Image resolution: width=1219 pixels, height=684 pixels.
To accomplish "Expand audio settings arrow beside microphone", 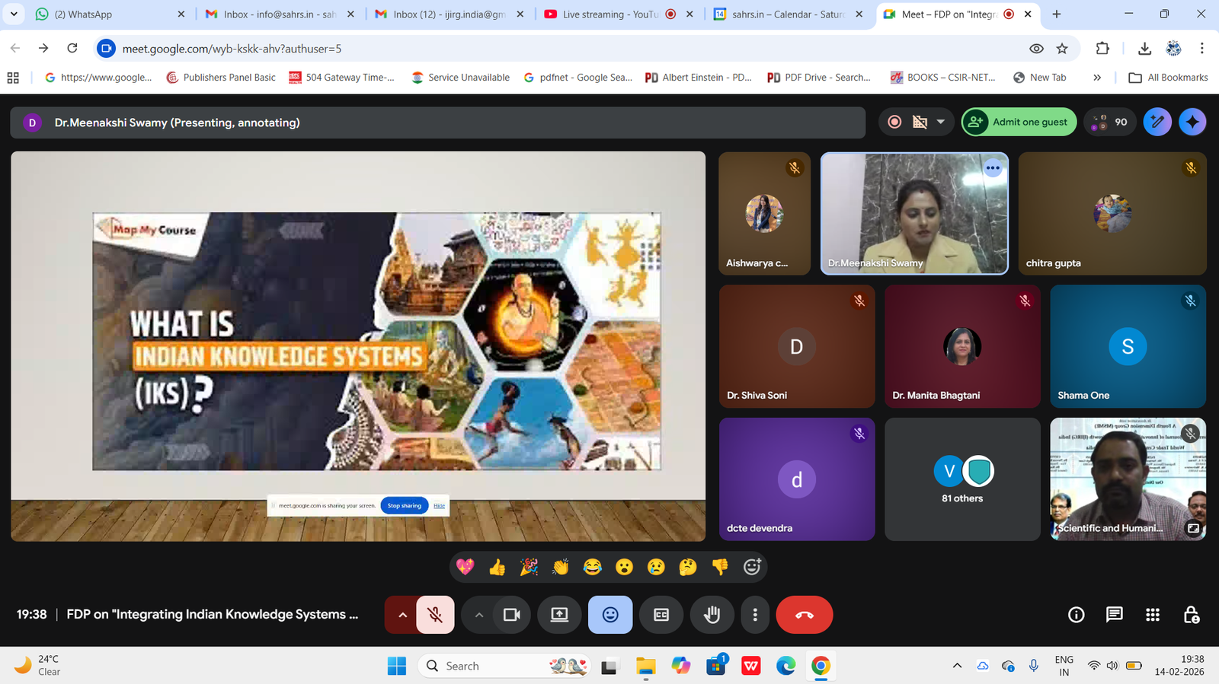I will (x=402, y=615).
